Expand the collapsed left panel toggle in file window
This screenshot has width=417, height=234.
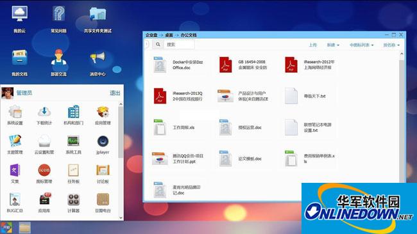coord(147,44)
